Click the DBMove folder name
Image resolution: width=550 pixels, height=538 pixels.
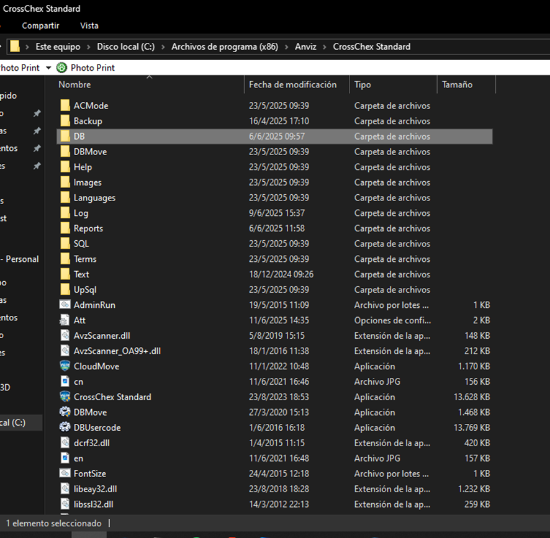(90, 151)
